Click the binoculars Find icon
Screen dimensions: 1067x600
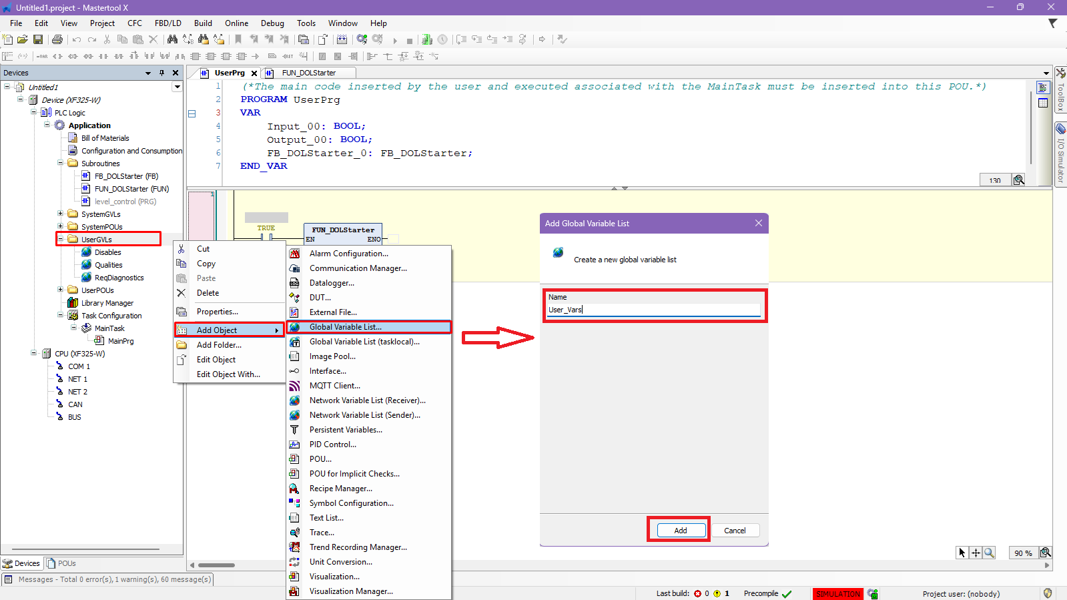point(172,39)
